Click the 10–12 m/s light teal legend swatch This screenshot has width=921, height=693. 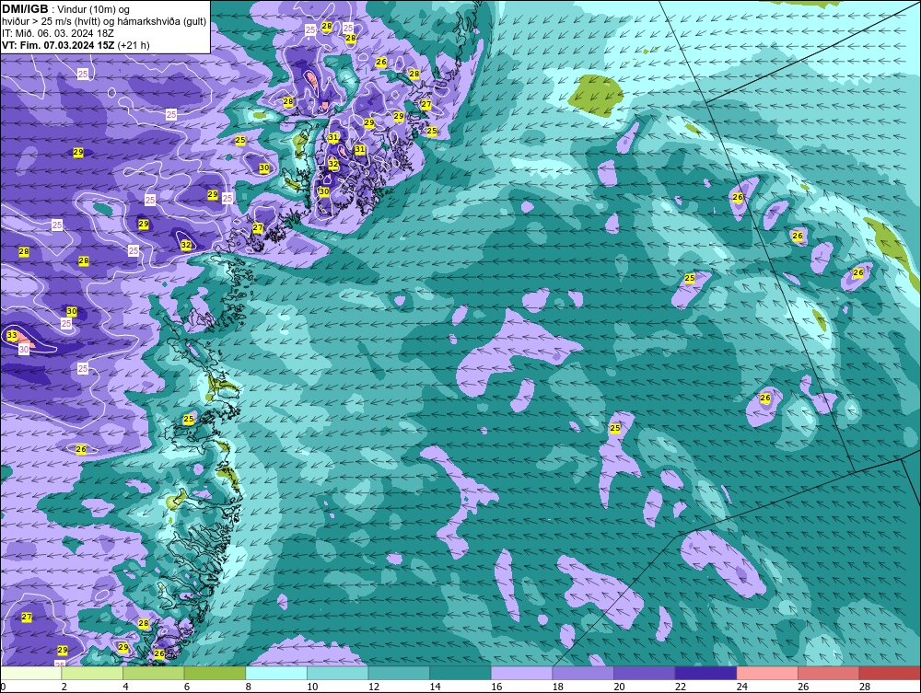pos(338,673)
